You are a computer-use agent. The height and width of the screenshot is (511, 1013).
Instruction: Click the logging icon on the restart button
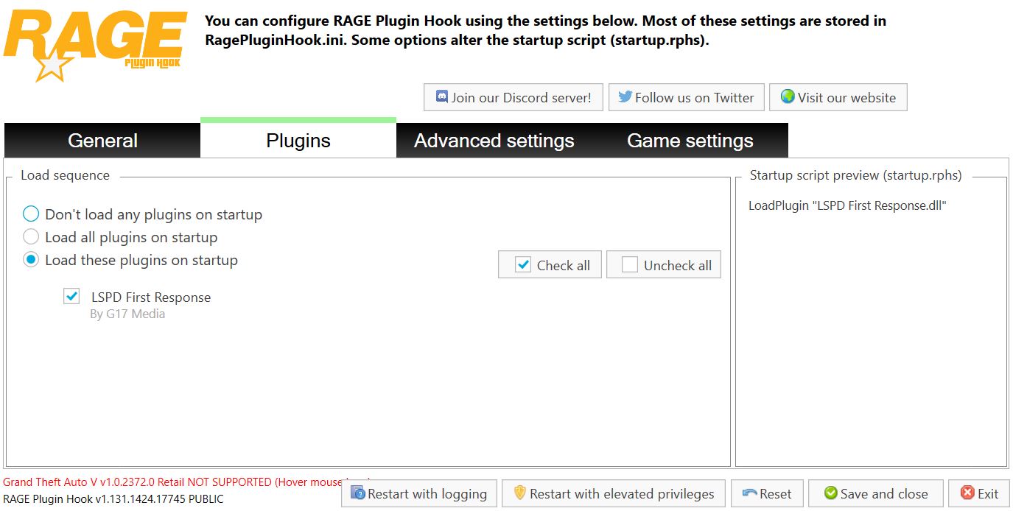[358, 493]
